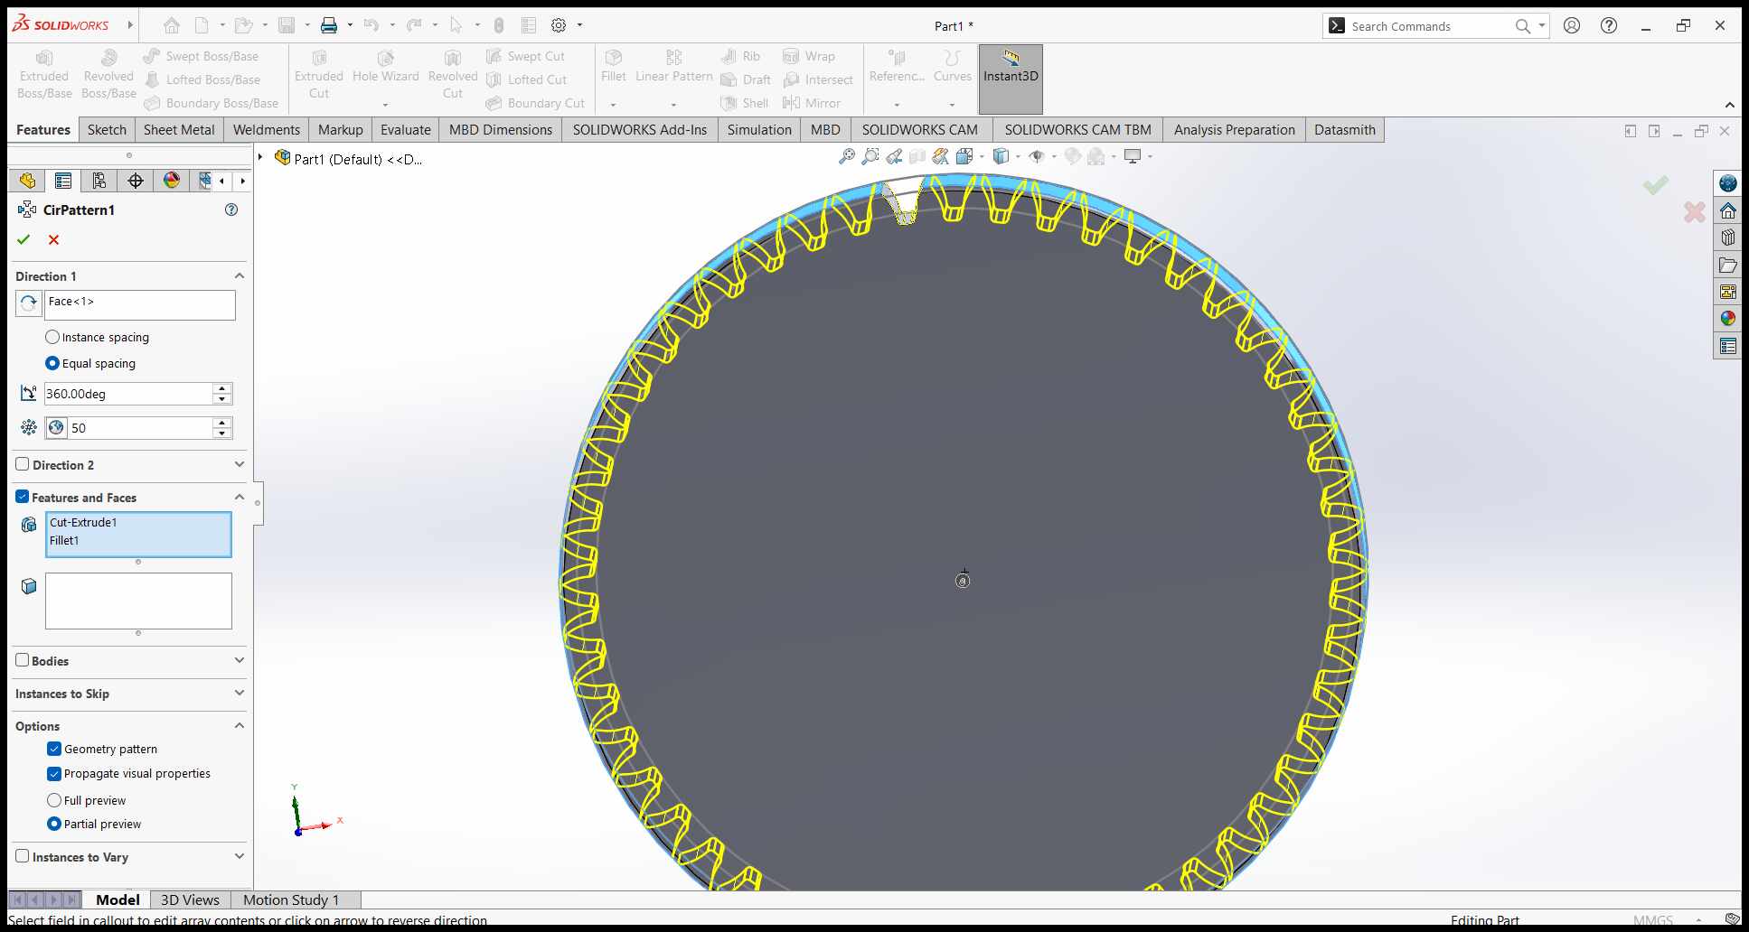Enable the Direction 2 checkbox
This screenshot has height=932, width=1749.
click(23, 464)
